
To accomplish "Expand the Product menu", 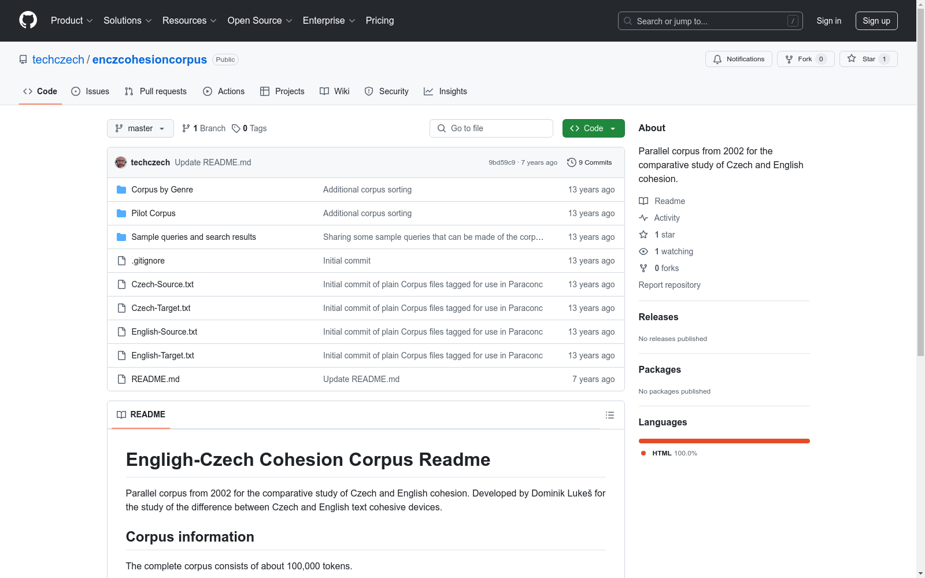I will pos(72,21).
